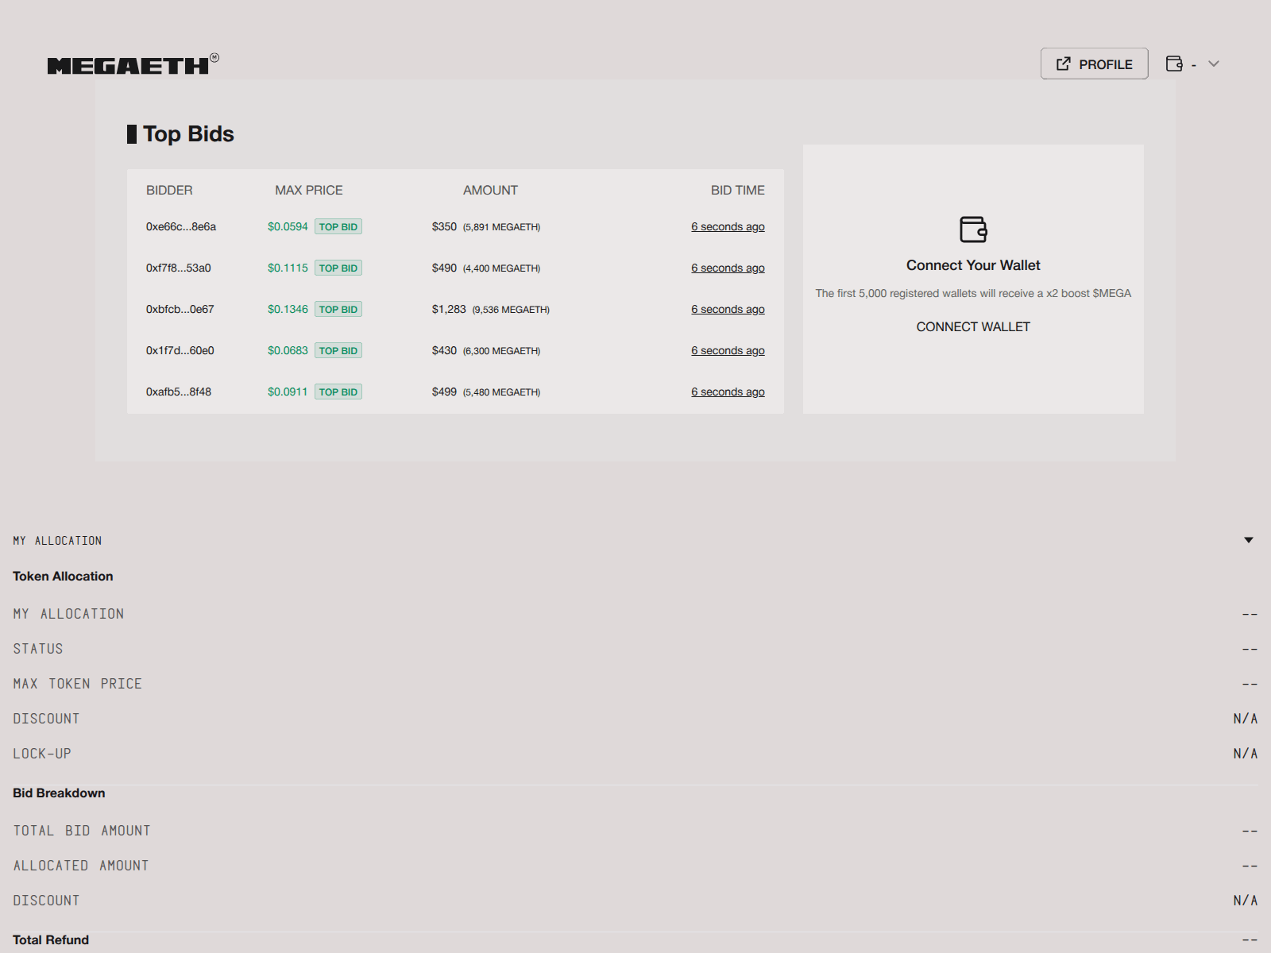Image resolution: width=1271 pixels, height=953 pixels.
Task: Click the Token Allocation heading
Action: tap(63, 576)
